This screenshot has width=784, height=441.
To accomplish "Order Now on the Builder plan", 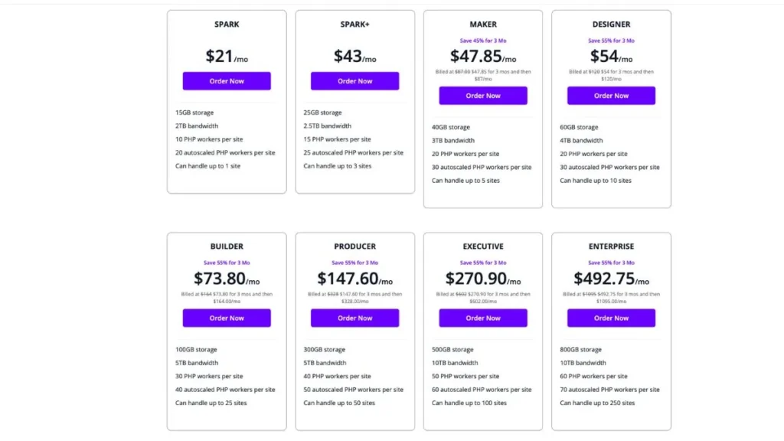I will point(227,318).
